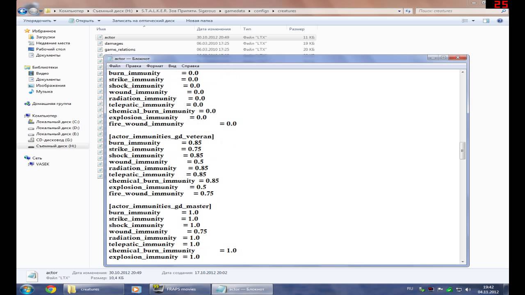Open the view options dropdown arrow
Screen dimensions: 525x295
473,20
